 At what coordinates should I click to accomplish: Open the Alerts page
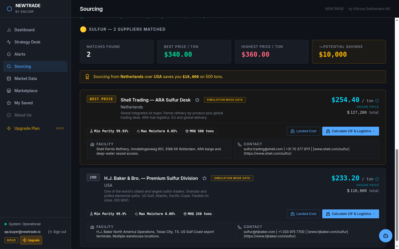[35, 54]
